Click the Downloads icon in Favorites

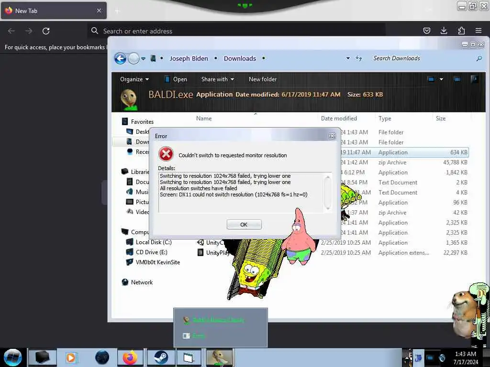129,141
